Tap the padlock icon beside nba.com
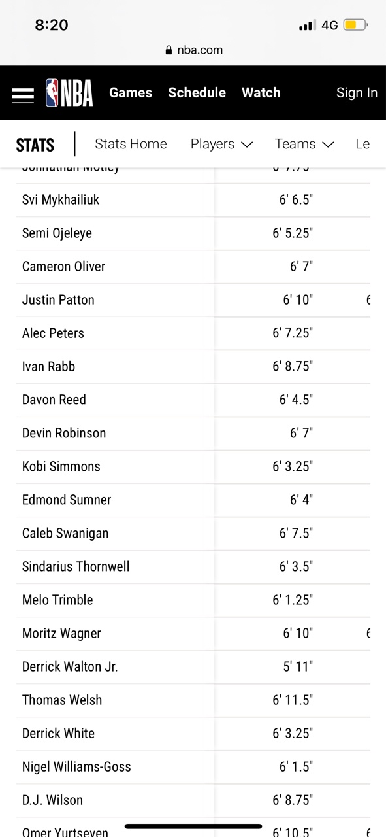386x837 pixels. coord(169,50)
